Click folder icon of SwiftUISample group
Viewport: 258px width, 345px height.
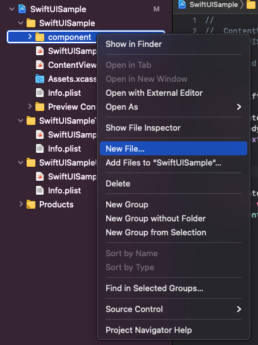(x=31, y=23)
